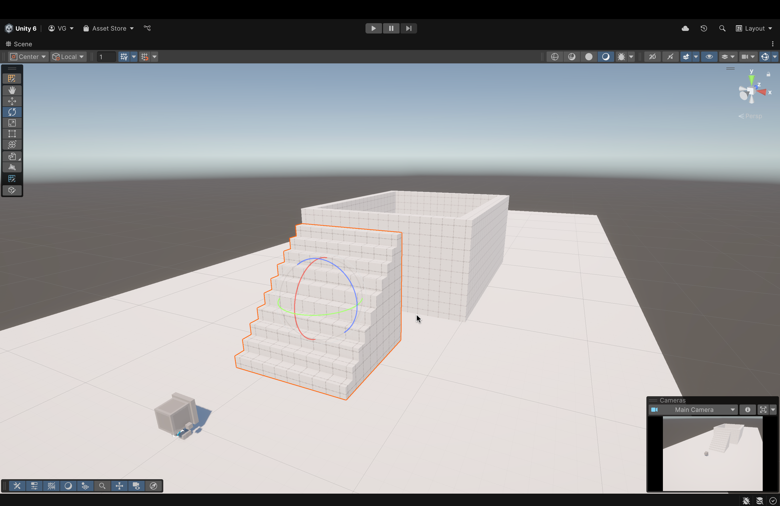Toggle Gizmos visibility
780x506 pixels.
click(x=765, y=57)
